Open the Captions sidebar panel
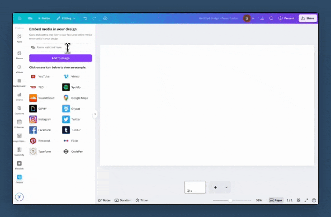The image size is (331, 217). tap(19, 110)
